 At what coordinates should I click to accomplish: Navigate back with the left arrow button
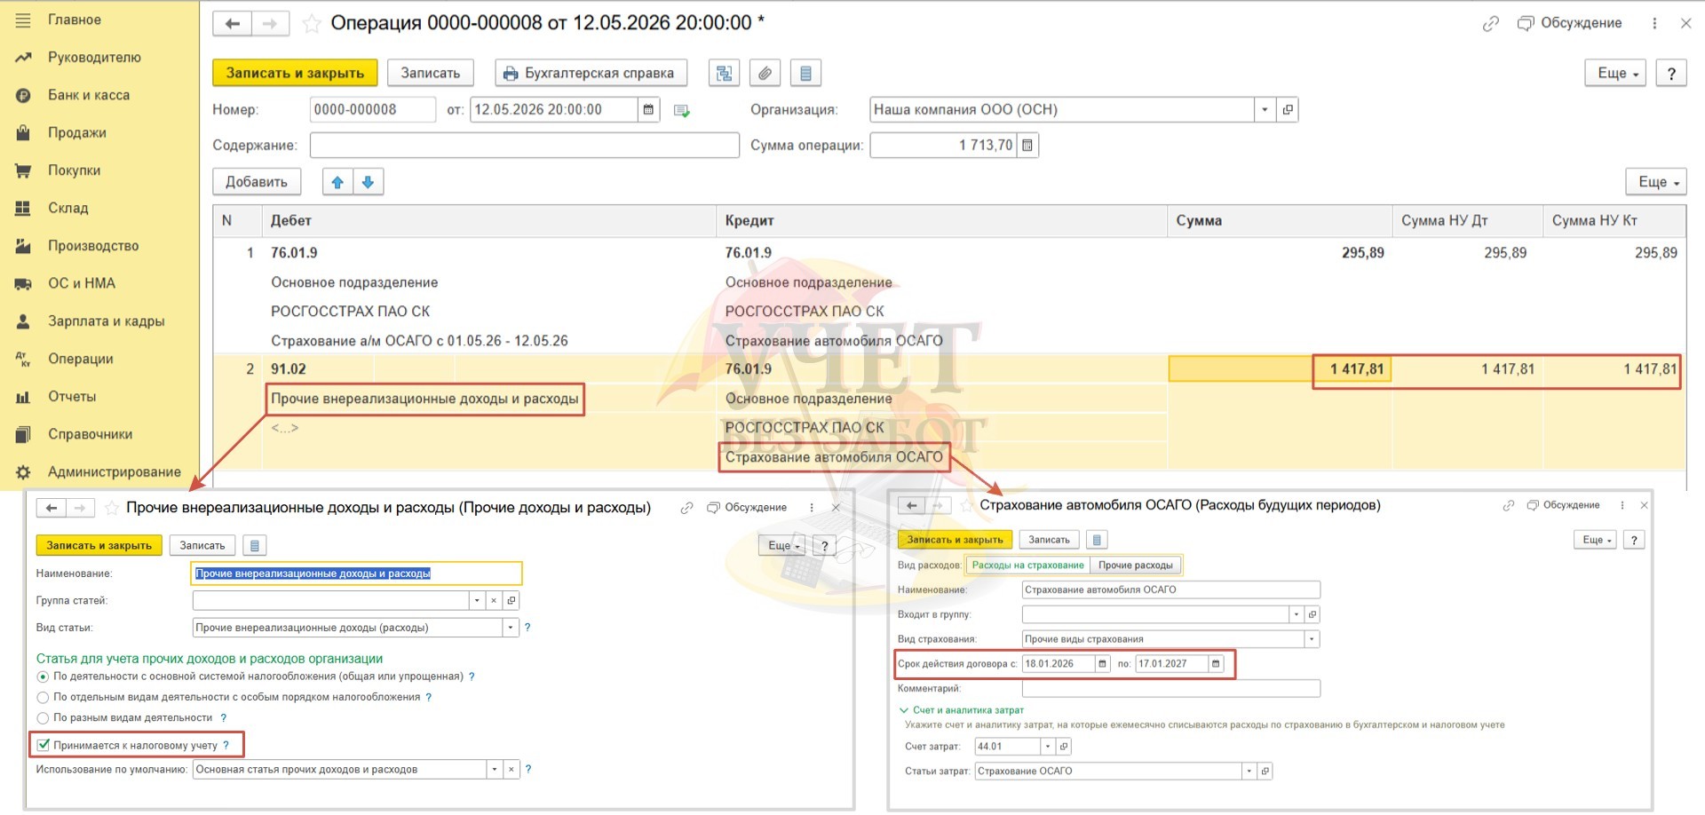click(233, 23)
